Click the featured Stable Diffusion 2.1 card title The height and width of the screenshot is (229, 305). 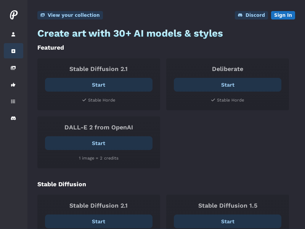98,69
